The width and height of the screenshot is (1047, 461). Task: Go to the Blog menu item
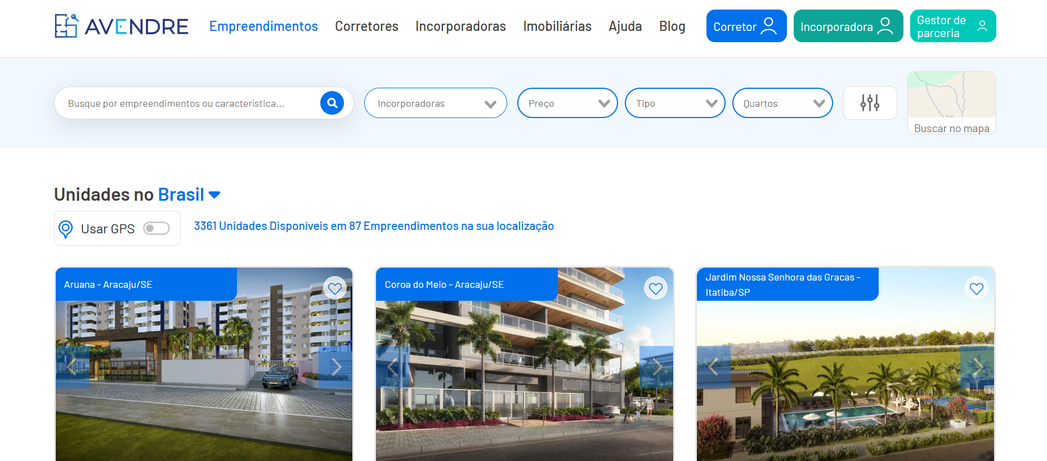672,26
